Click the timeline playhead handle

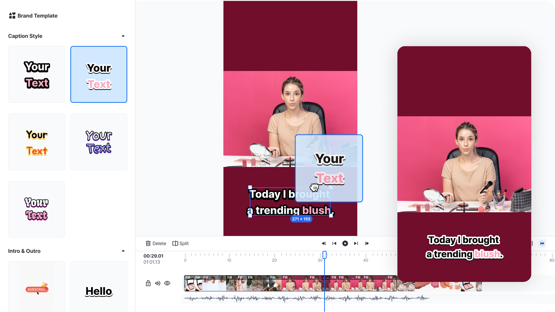[325, 255]
